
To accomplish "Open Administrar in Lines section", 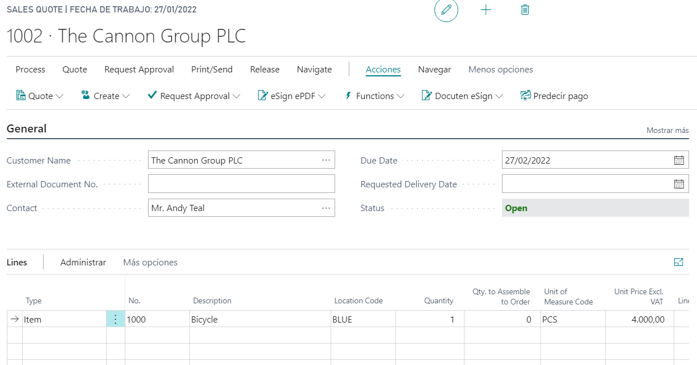I will point(83,262).
